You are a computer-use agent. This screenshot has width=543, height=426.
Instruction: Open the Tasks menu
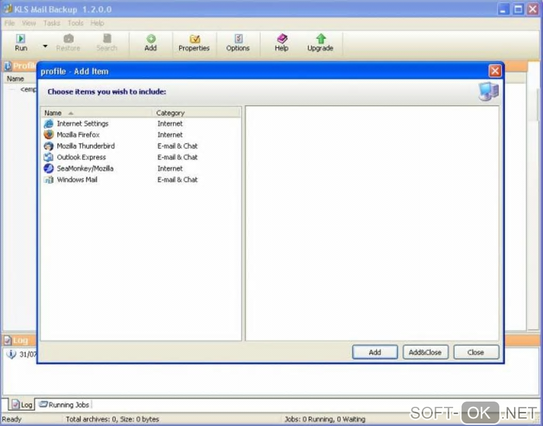52,23
